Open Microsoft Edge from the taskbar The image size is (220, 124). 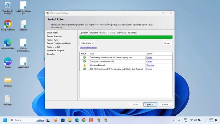tap(77, 120)
